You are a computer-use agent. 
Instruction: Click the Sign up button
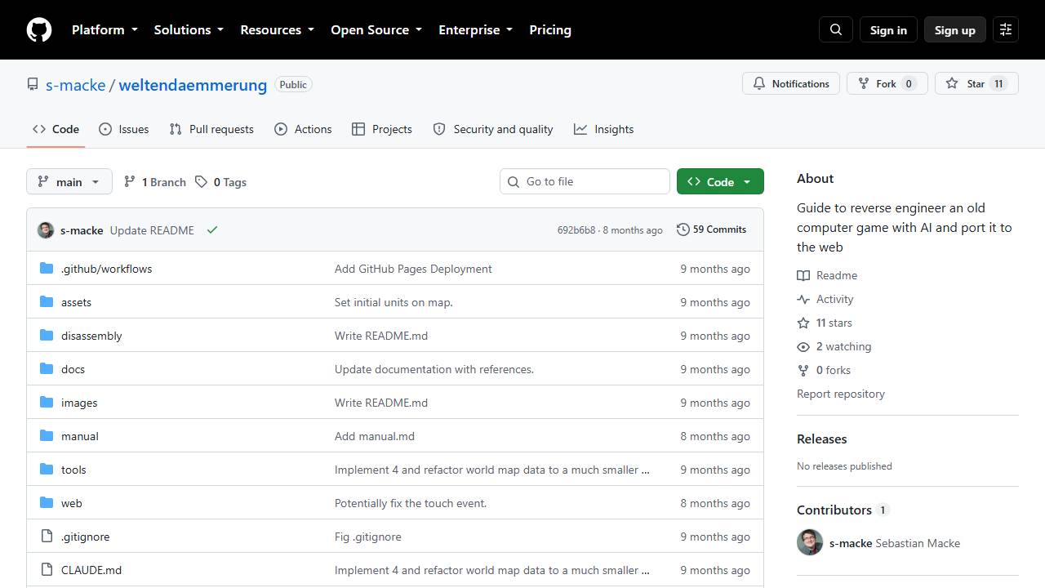click(x=955, y=29)
